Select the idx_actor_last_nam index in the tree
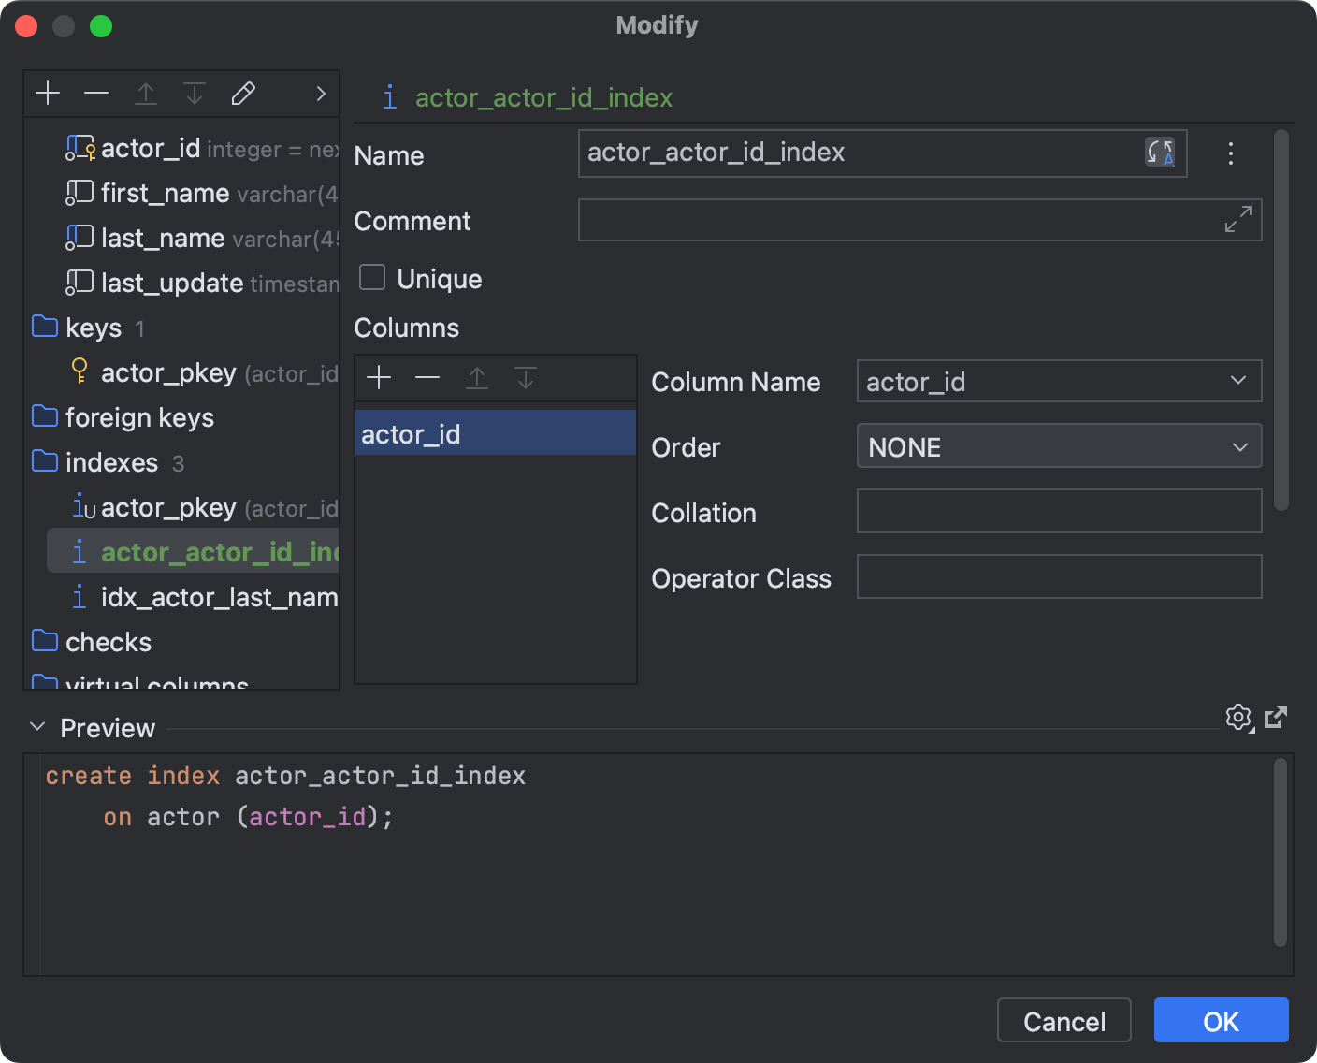The height and width of the screenshot is (1063, 1317). [x=218, y=597]
